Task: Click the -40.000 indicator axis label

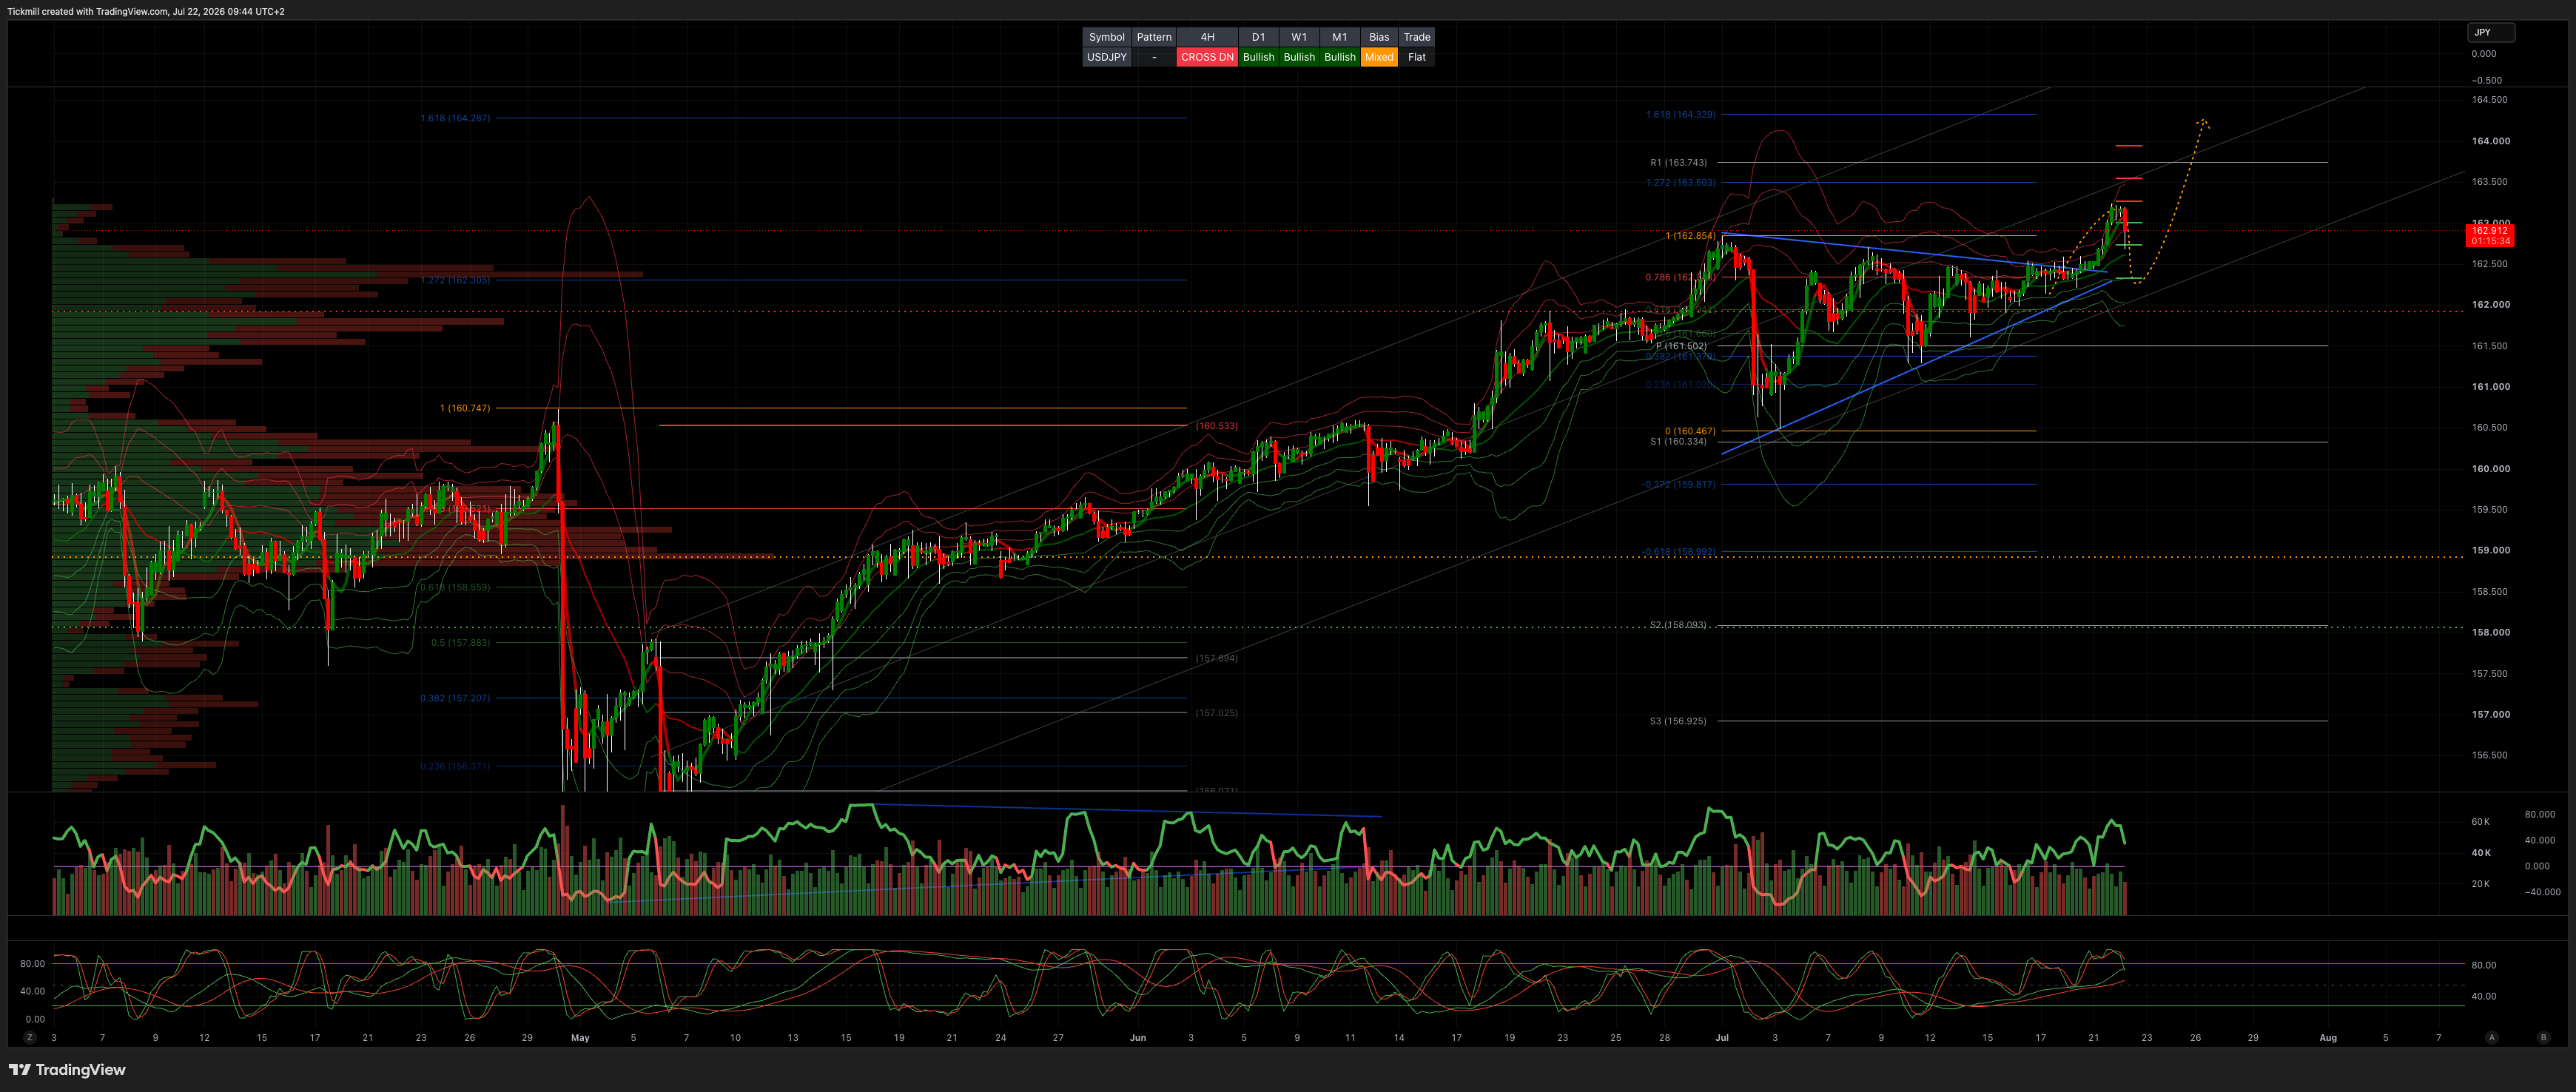Action: click(2542, 892)
